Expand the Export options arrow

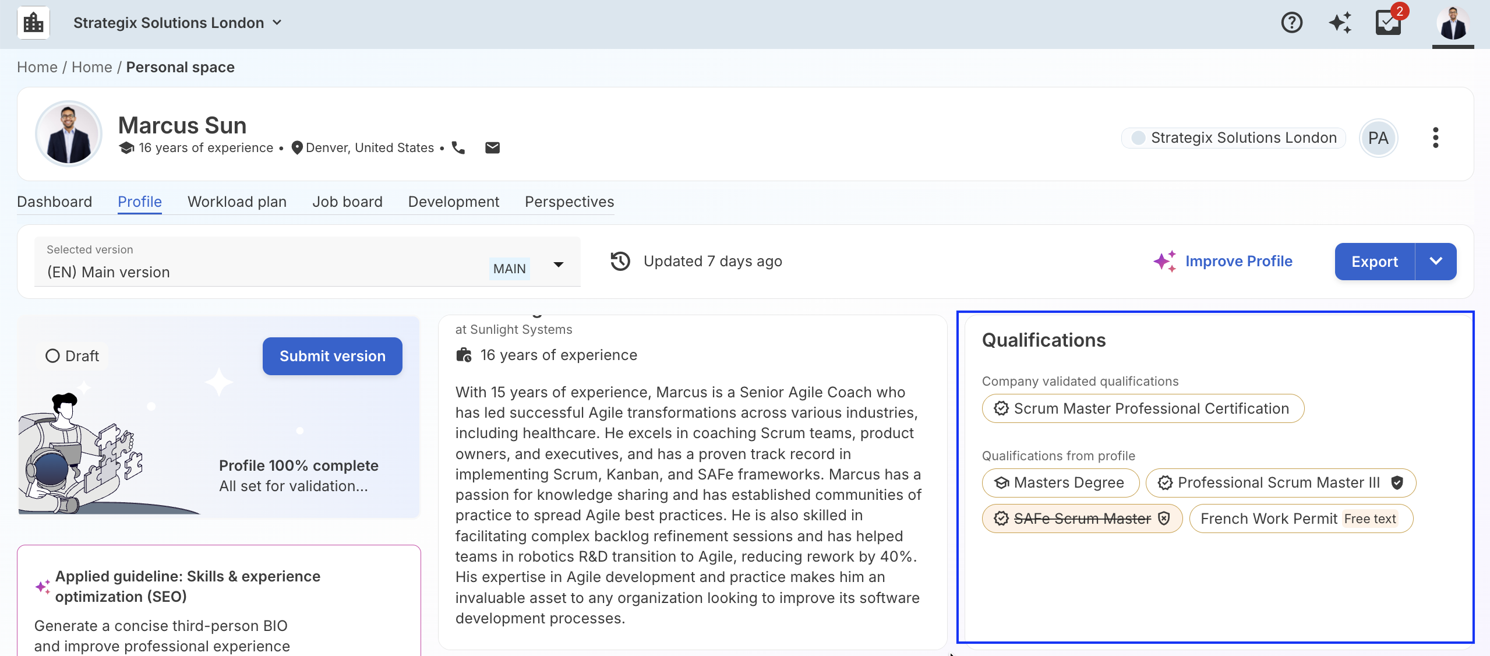click(x=1436, y=262)
